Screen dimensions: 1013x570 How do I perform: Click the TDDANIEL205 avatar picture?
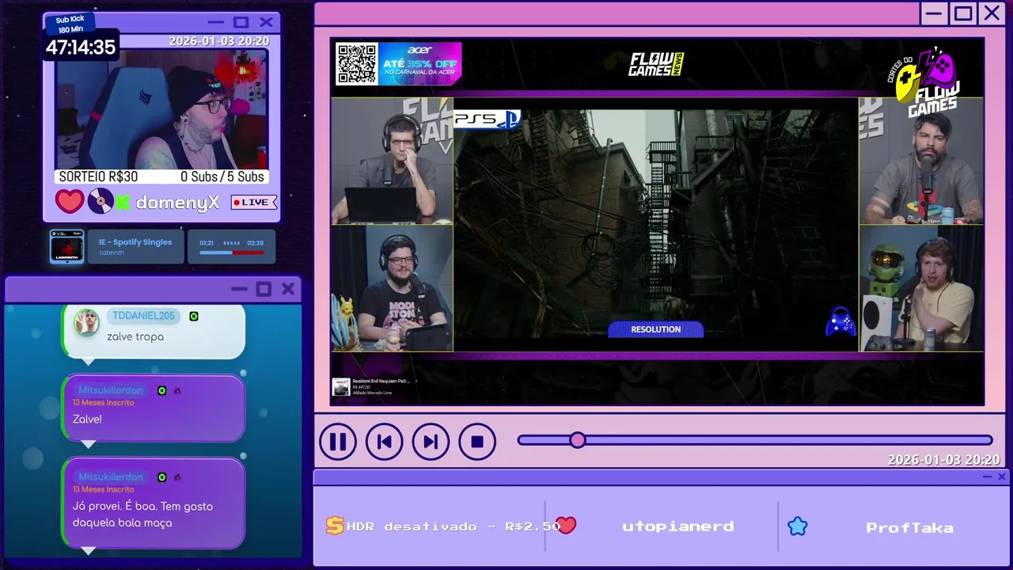(86, 322)
